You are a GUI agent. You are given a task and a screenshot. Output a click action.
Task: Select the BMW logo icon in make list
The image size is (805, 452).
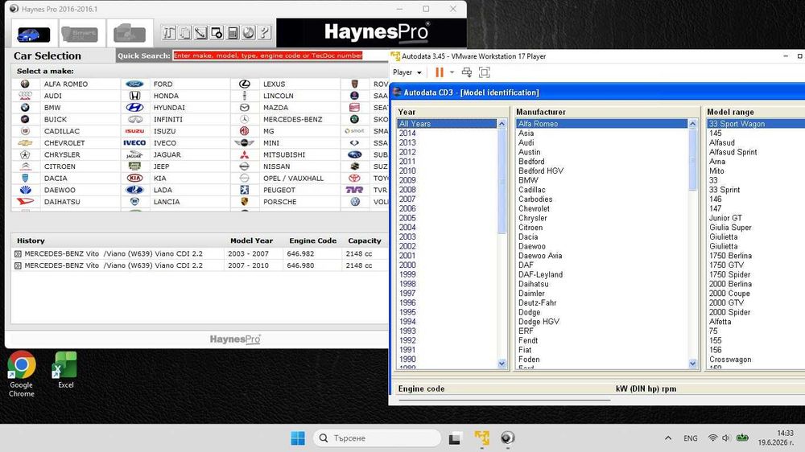click(25, 107)
